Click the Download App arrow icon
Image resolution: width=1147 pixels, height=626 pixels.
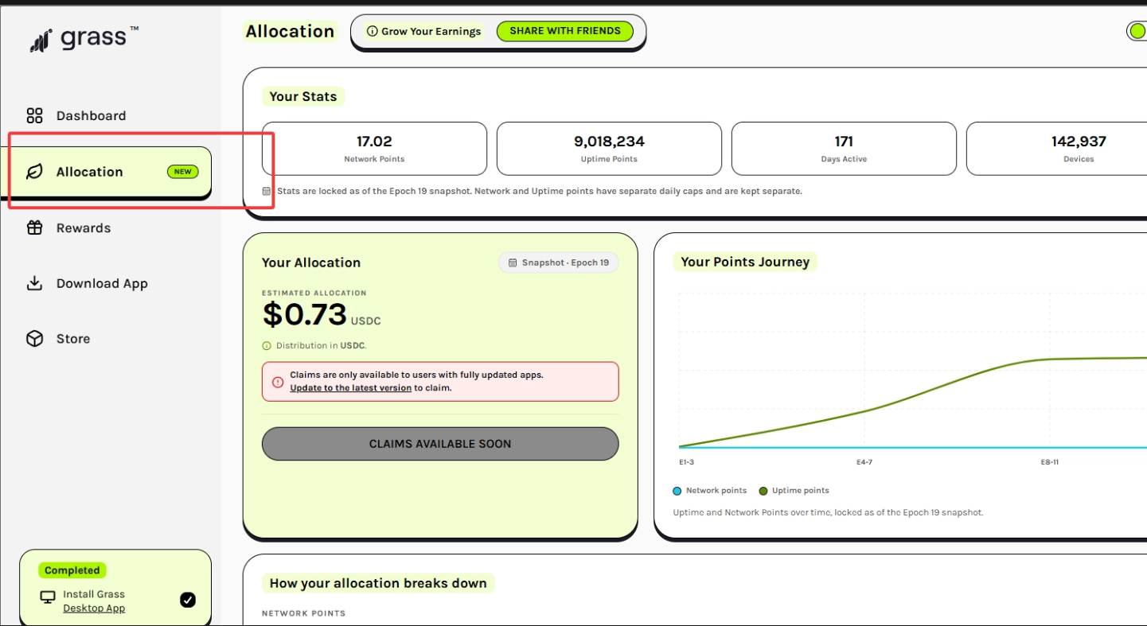tap(34, 283)
